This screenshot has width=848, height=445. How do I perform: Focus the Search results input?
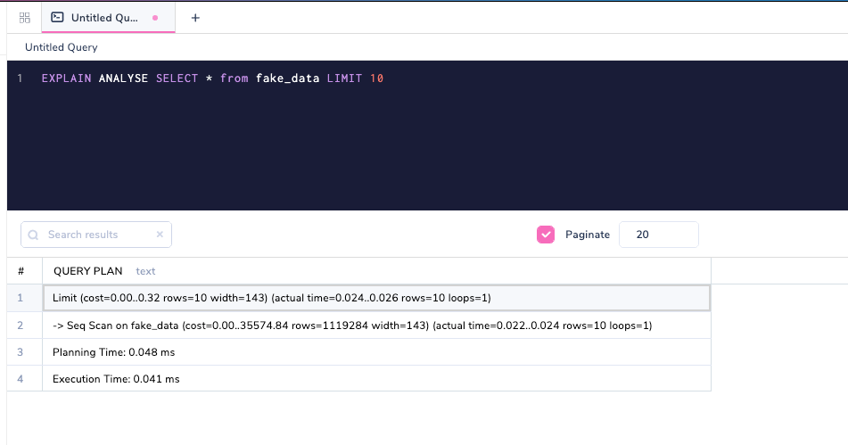click(x=96, y=235)
